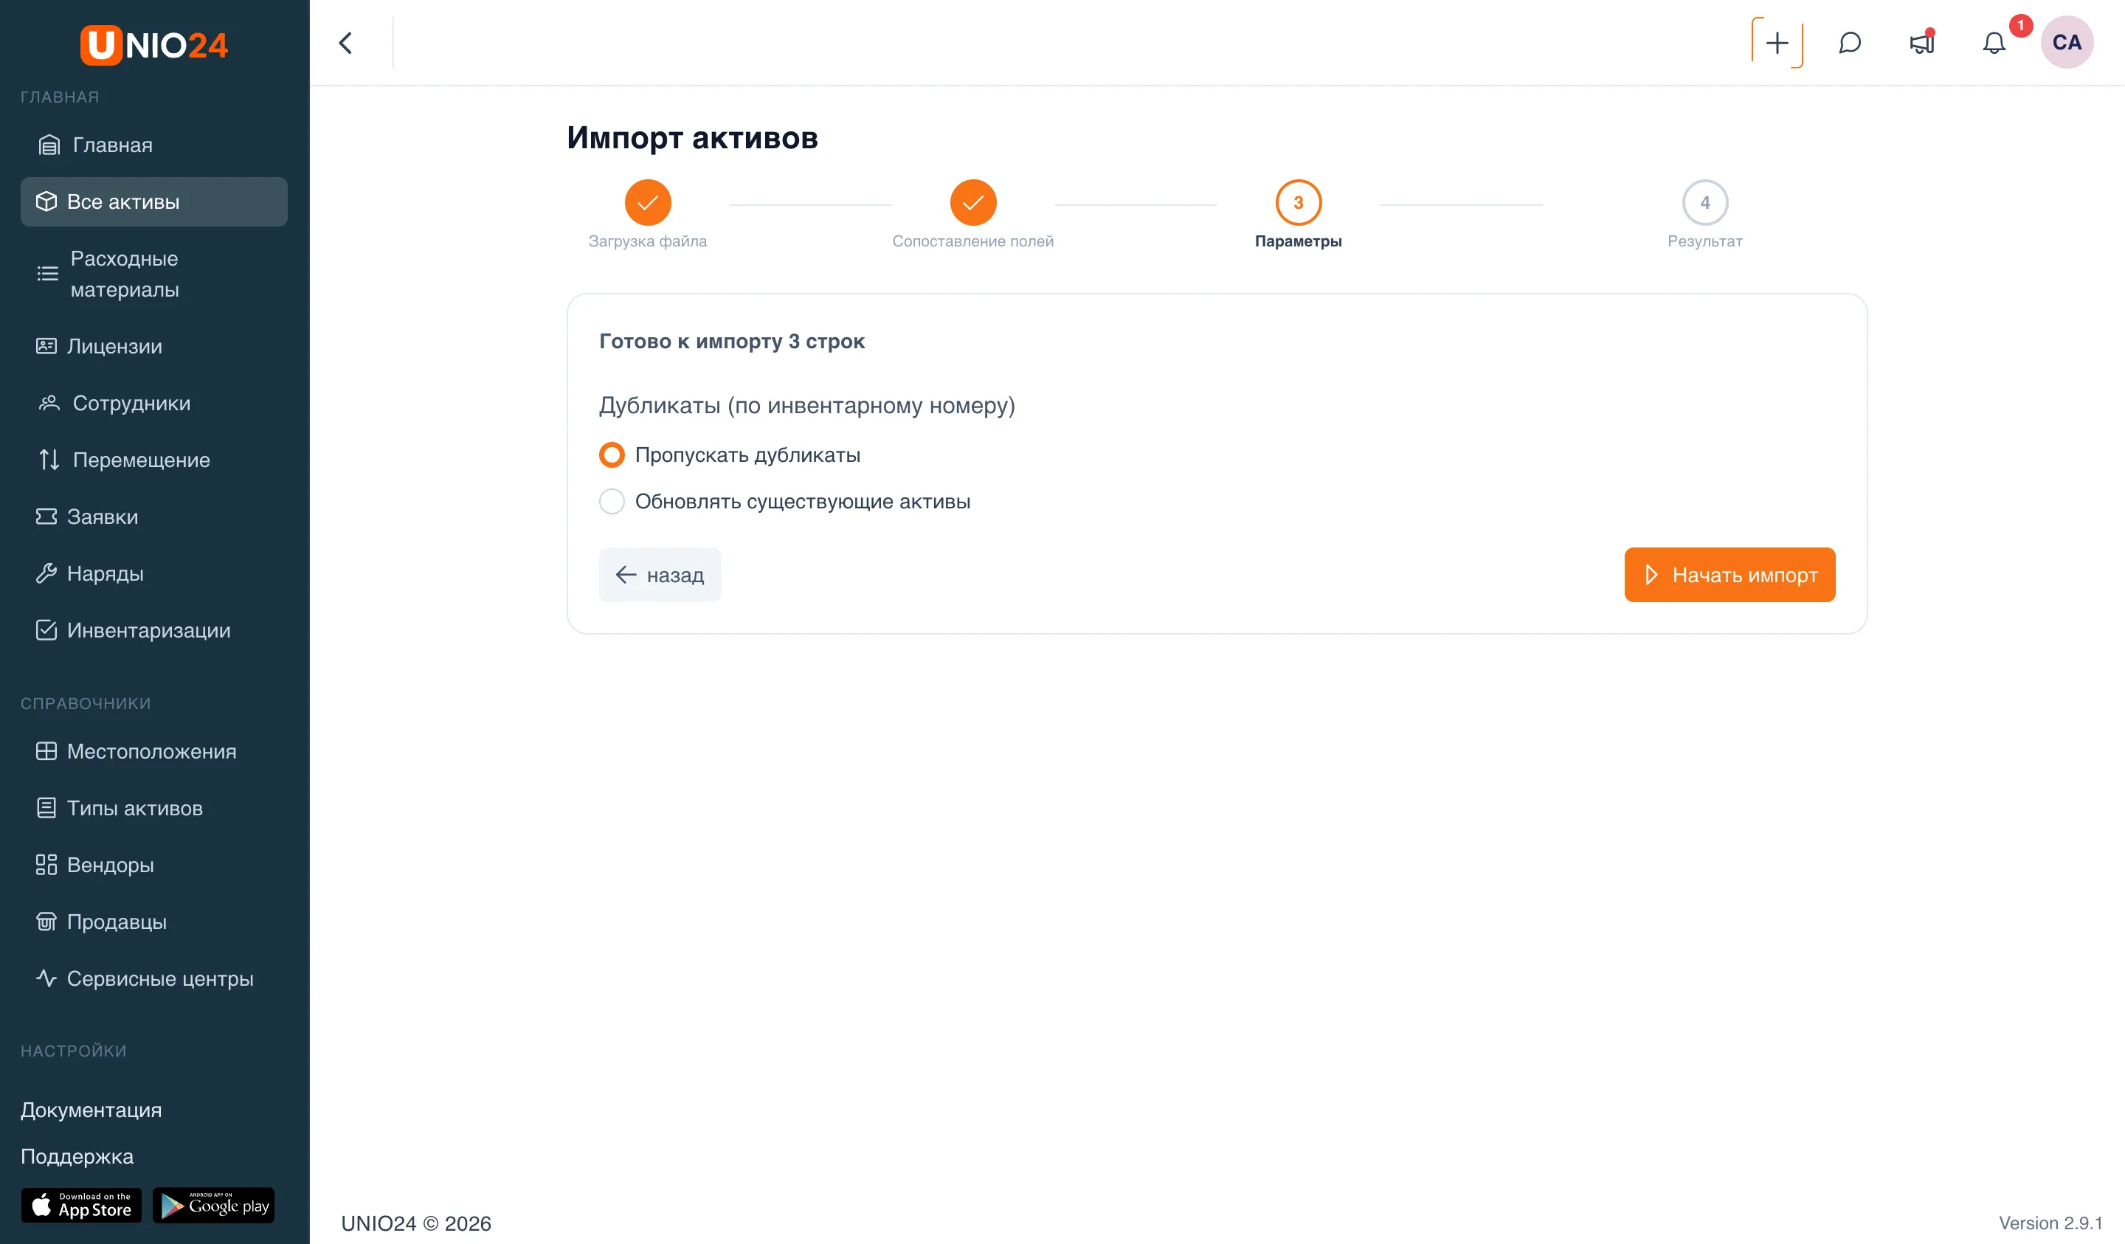
Task: Click step 4 Результат circle
Action: tap(1705, 202)
